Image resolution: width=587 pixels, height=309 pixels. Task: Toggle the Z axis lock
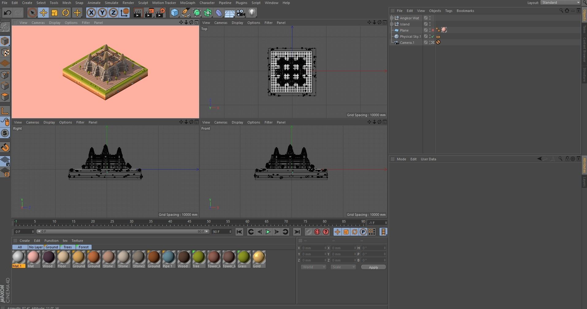[x=113, y=13]
